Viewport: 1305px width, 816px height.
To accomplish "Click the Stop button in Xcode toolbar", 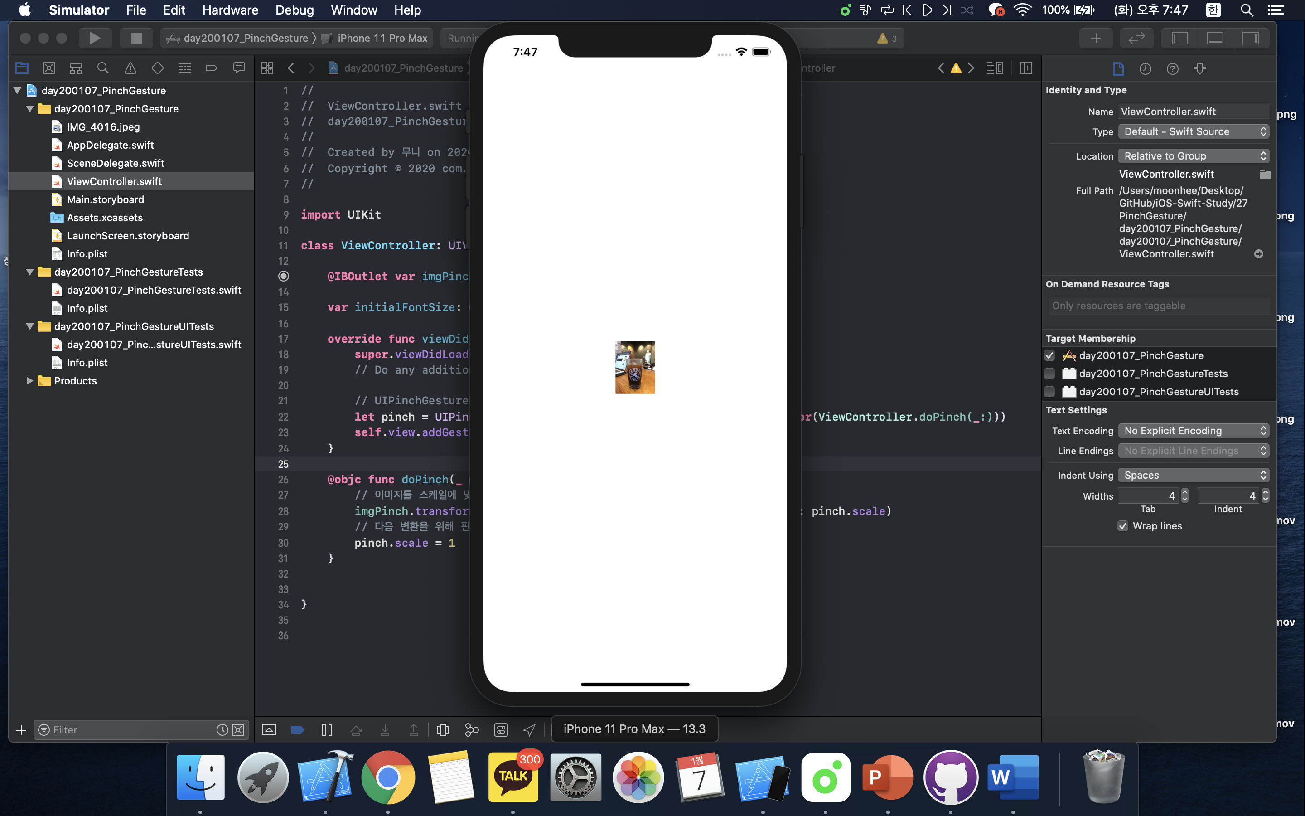I will (136, 38).
